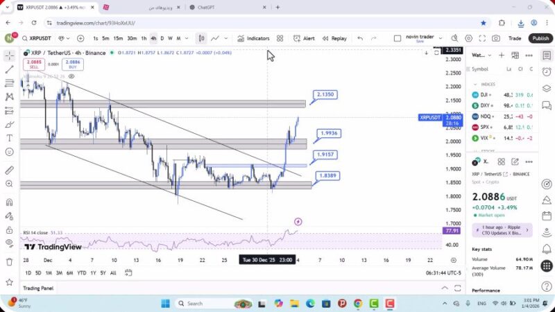555x312 pixels.
Task: Toggle hide all drawings eye icon
Action: coord(10,243)
